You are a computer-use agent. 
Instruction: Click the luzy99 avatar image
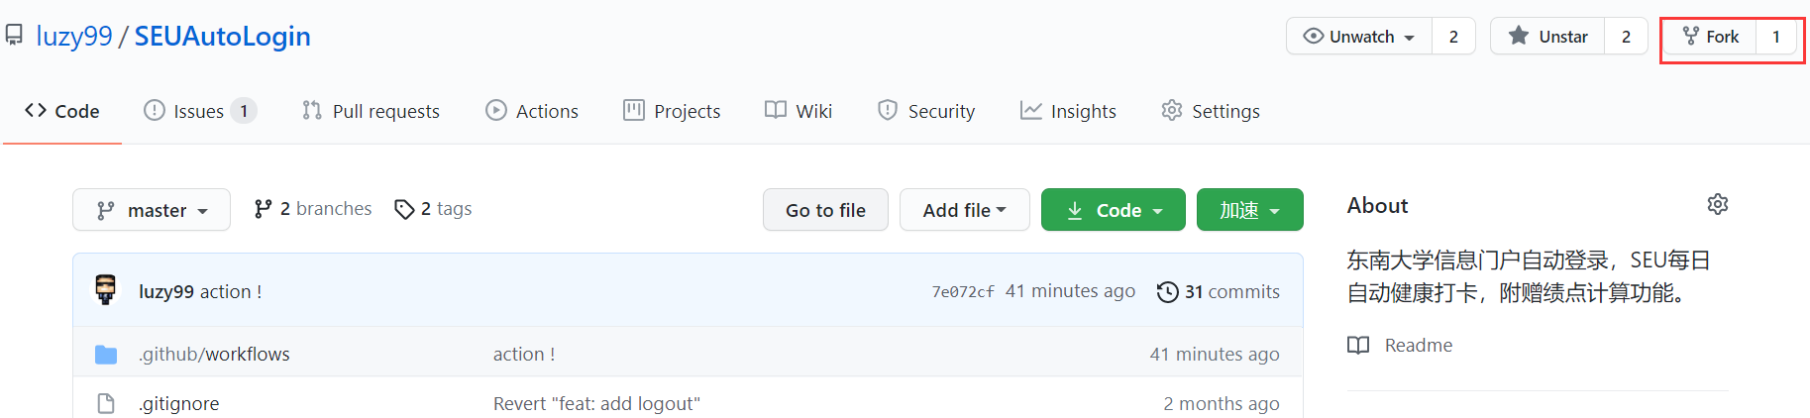pyautogui.click(x=106, y=290)
